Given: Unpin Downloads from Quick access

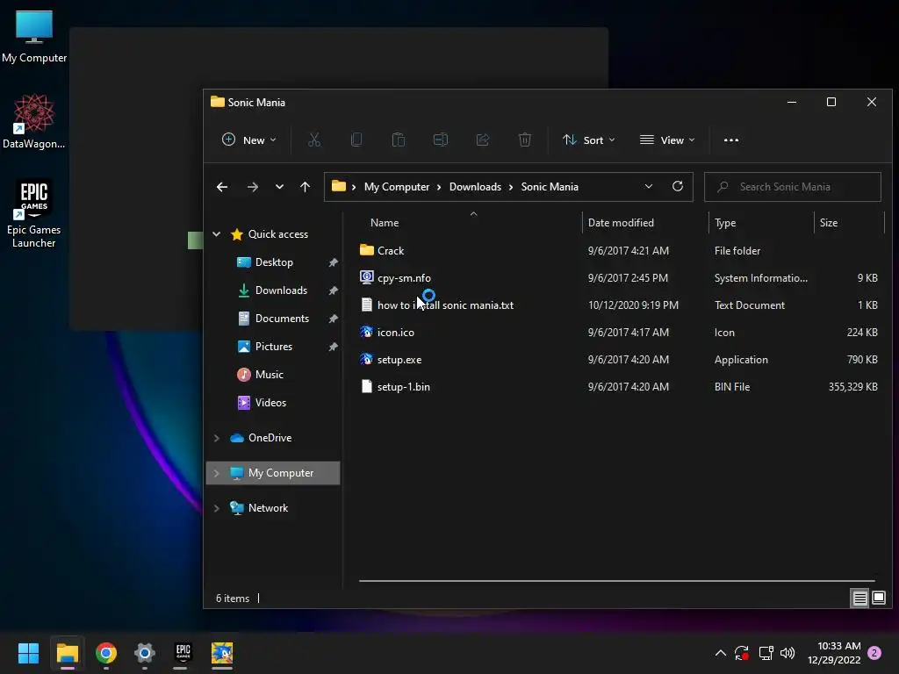Looking at the screenshot, I should point(333,290).
